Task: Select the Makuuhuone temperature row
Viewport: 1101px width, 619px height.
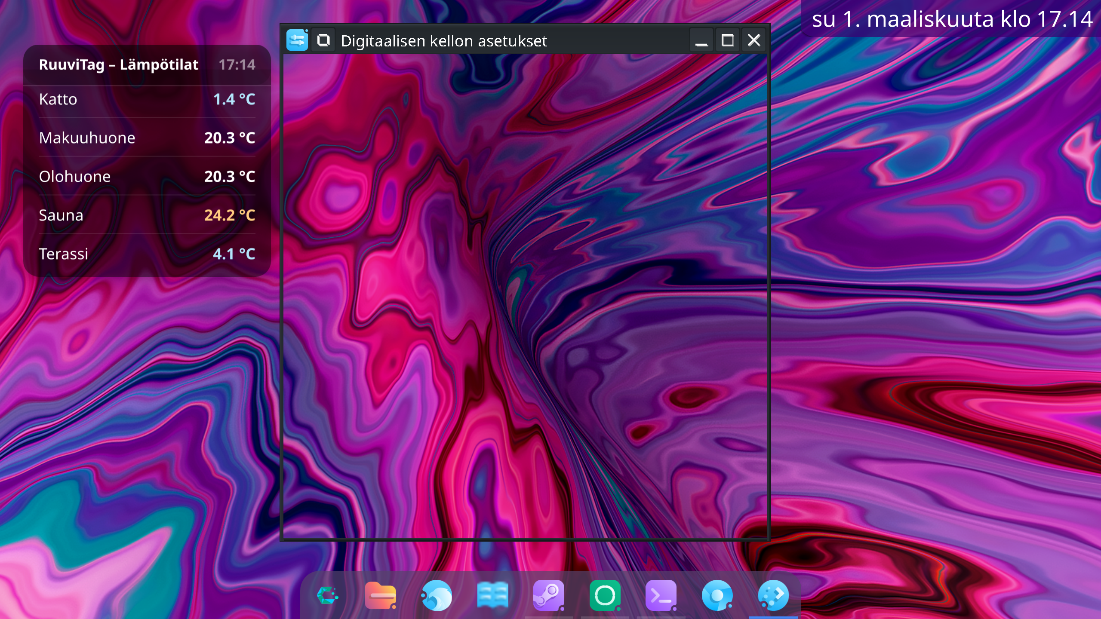Action: pos(147,138)
